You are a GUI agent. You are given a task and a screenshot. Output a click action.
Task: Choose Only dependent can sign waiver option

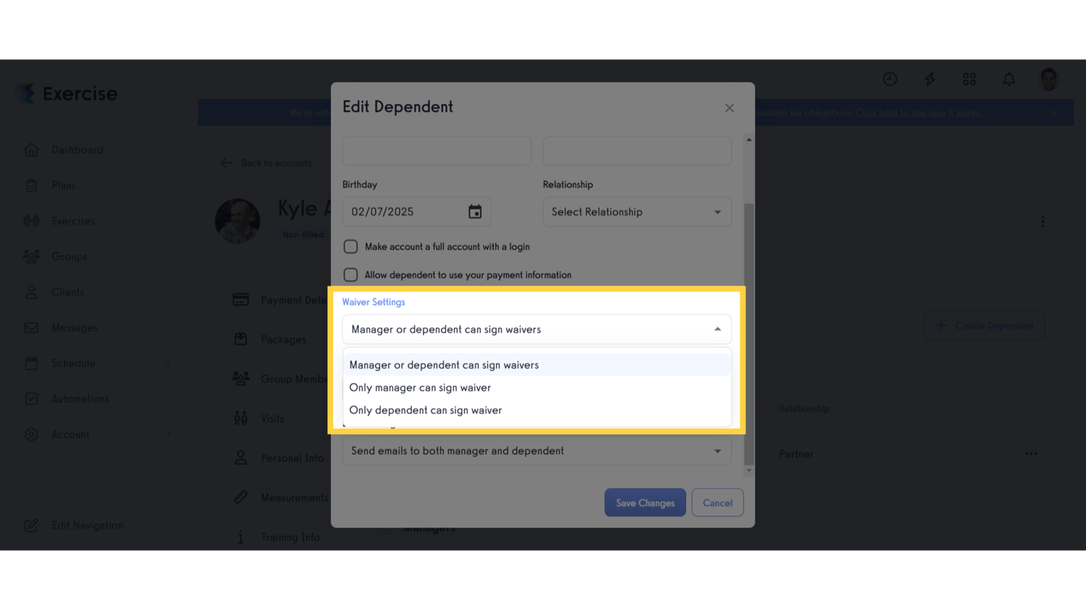tap(425, 411)
